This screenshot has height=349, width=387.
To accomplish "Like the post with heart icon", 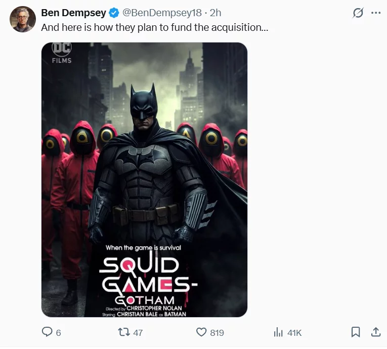I will coord(201,332).
